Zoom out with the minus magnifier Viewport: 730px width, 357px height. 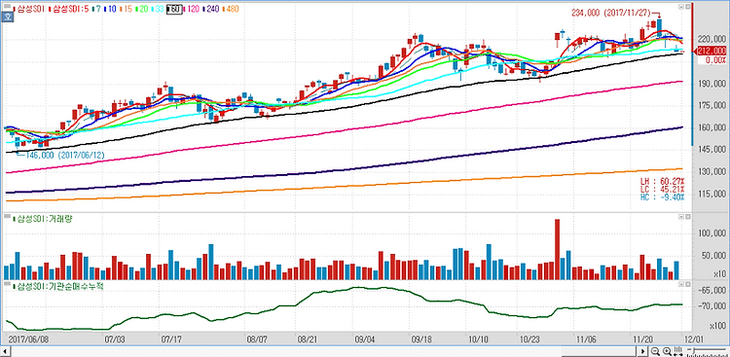(x=655, y=351)
